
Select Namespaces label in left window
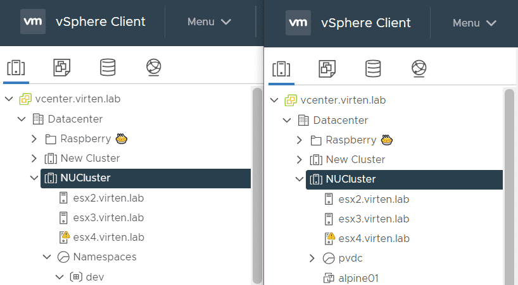(104, 257)
